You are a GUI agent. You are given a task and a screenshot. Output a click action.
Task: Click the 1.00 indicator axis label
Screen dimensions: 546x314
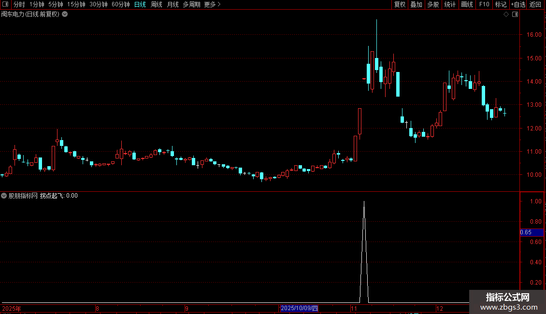click(x=535, y=201)
